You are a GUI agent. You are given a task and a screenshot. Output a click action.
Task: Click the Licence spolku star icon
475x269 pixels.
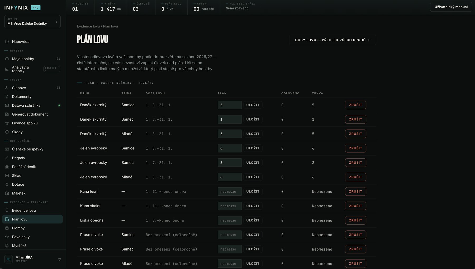(7, 123)
